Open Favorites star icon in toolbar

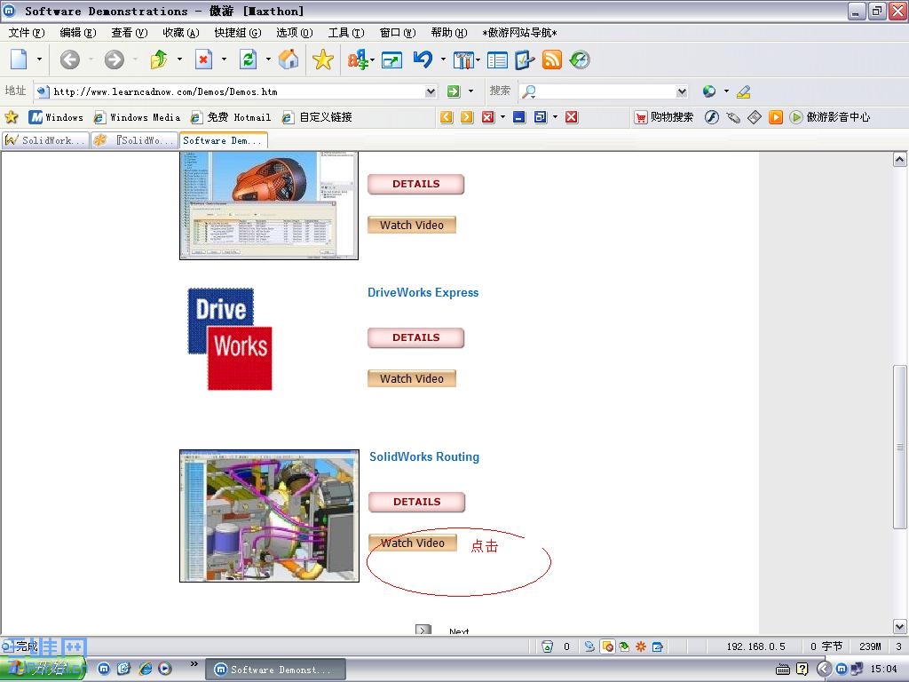tap(323, 59)
